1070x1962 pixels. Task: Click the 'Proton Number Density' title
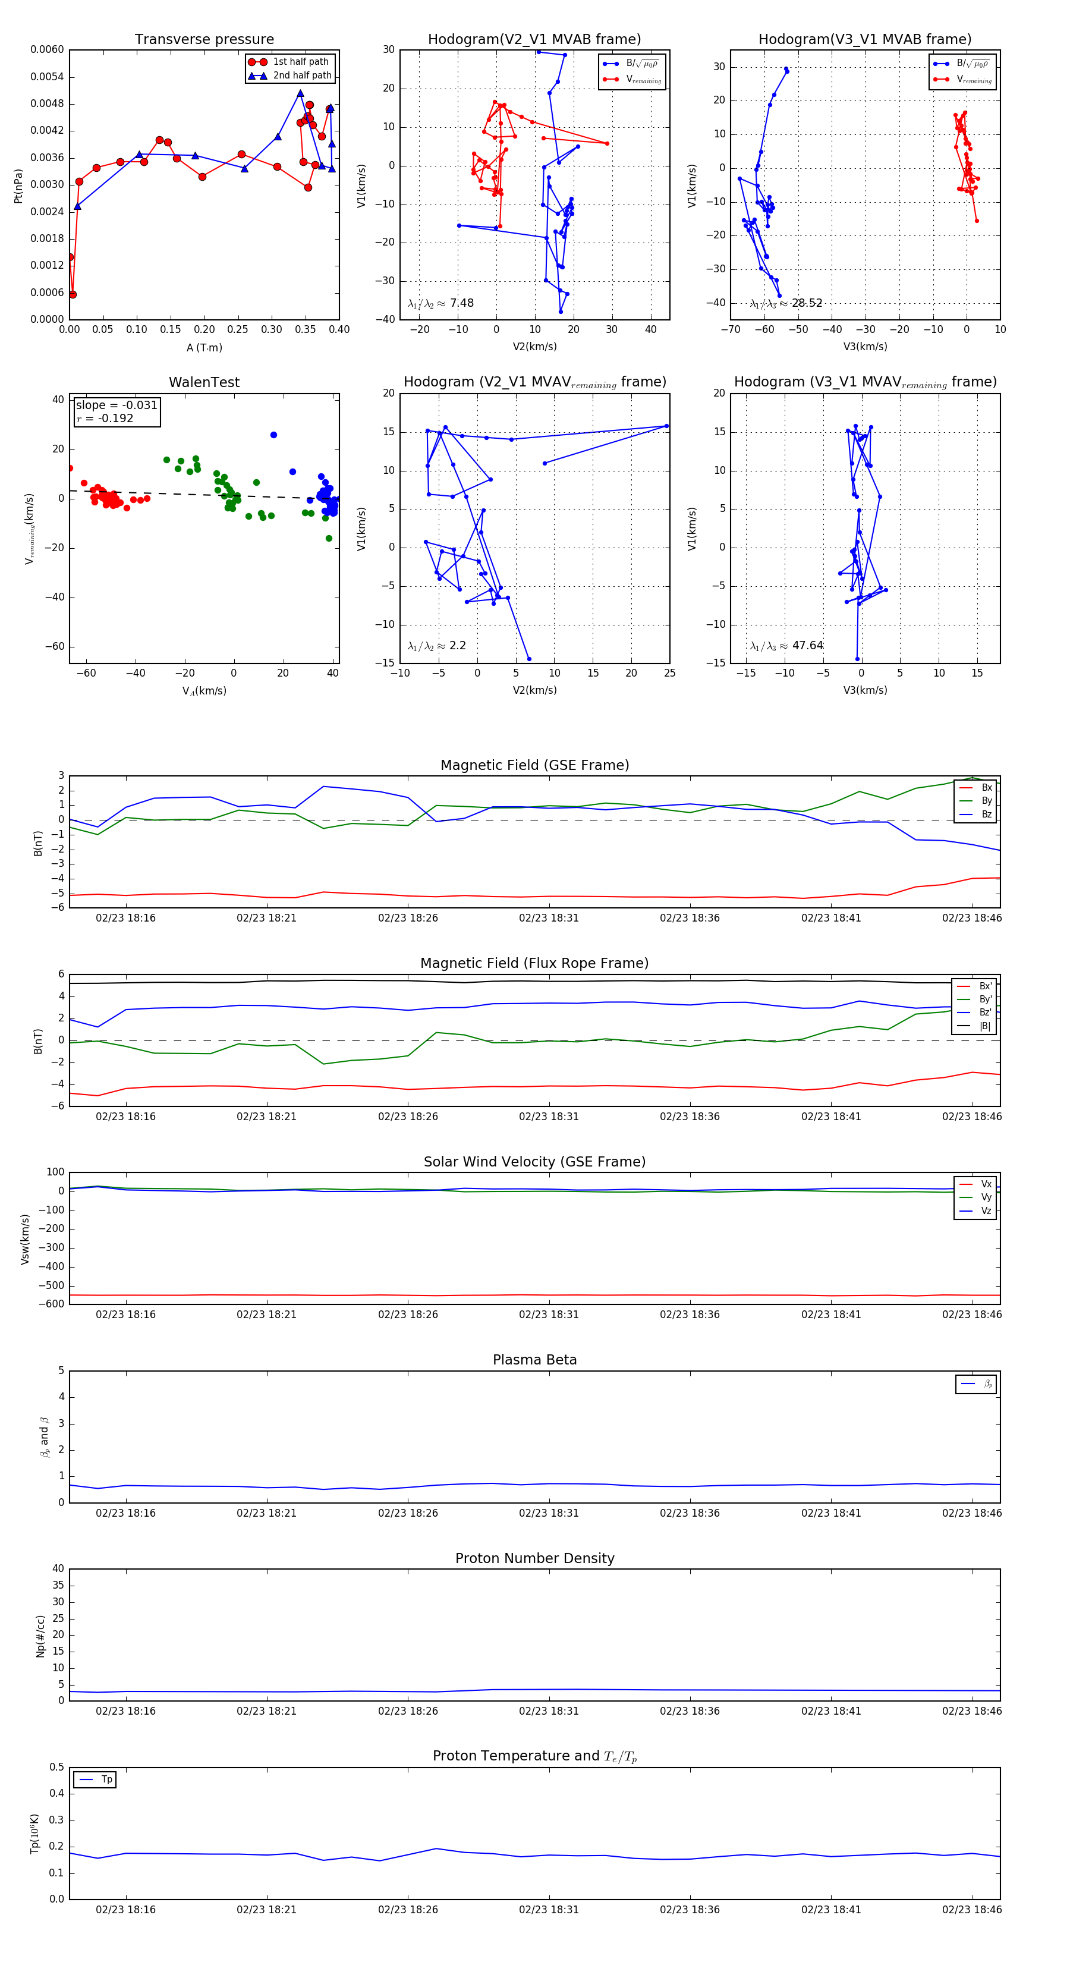pyautogui.click(x=534, y=1559)
